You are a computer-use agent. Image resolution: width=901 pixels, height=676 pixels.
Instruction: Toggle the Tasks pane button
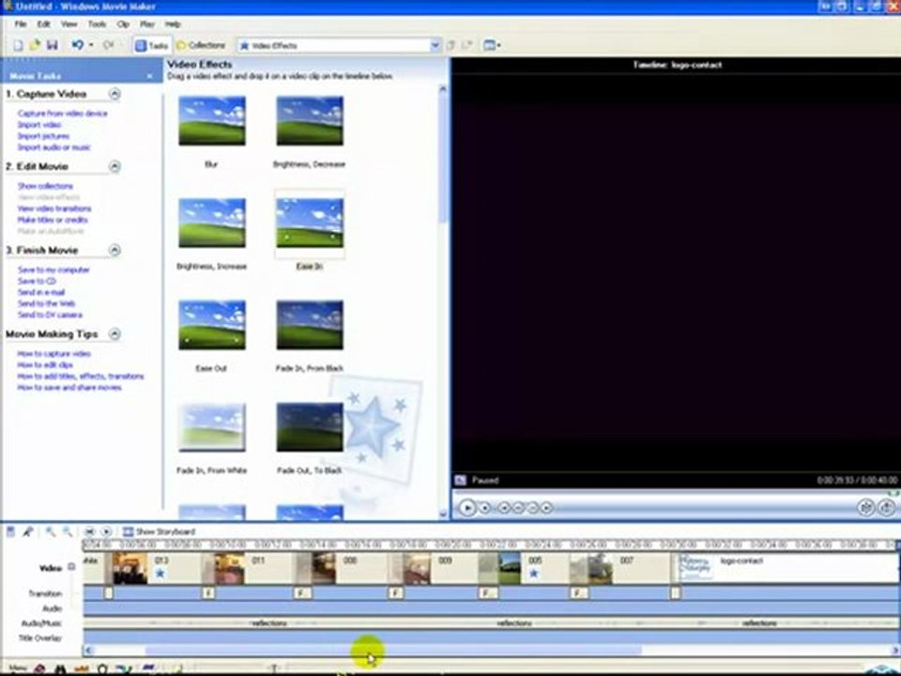(x=152, y=45)
